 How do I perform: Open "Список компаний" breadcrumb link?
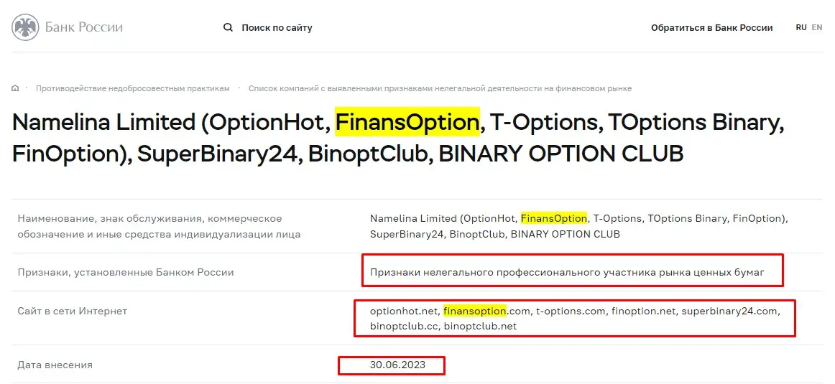440,88
